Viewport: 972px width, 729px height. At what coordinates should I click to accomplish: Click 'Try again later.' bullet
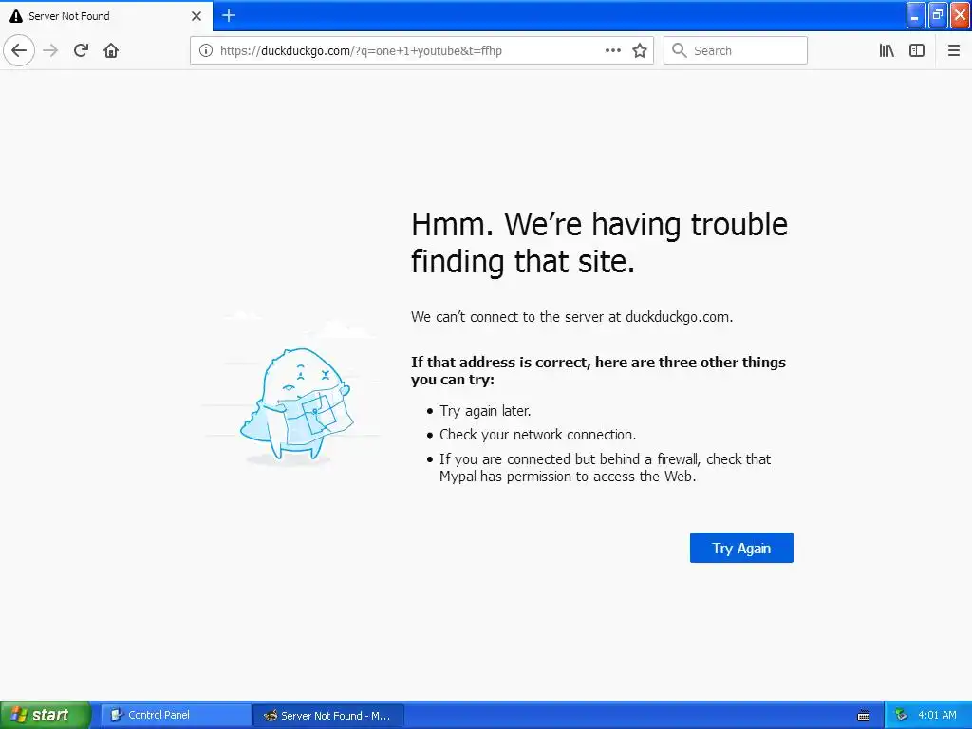pyautogui.click(x=485, y=411)
